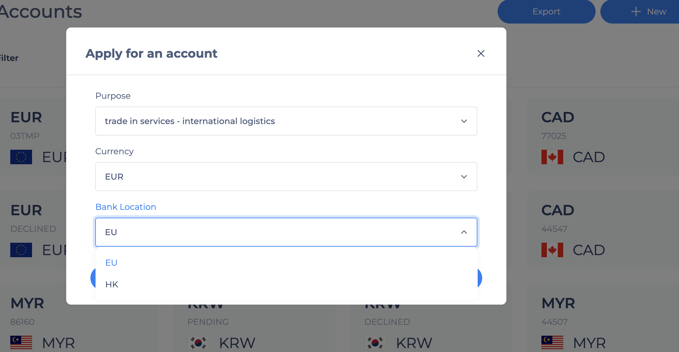
Task: Click the Purpose field showing international logistics
Action: click(286, 121)
